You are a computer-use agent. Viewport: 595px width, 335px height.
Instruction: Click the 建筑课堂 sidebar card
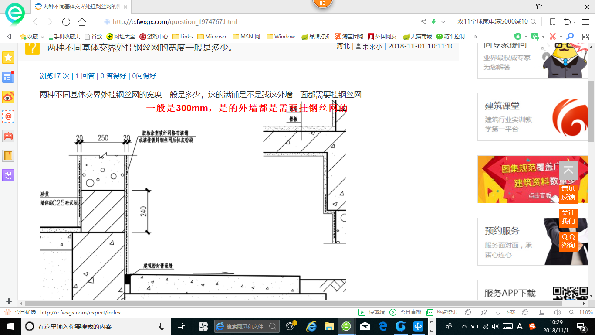point(533,117)
